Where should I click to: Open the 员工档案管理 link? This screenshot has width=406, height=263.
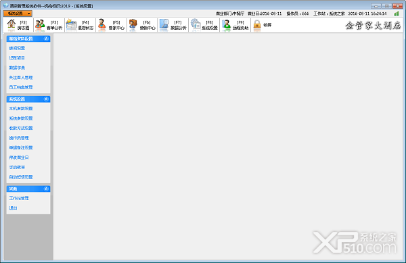click(x=21, y=87)
